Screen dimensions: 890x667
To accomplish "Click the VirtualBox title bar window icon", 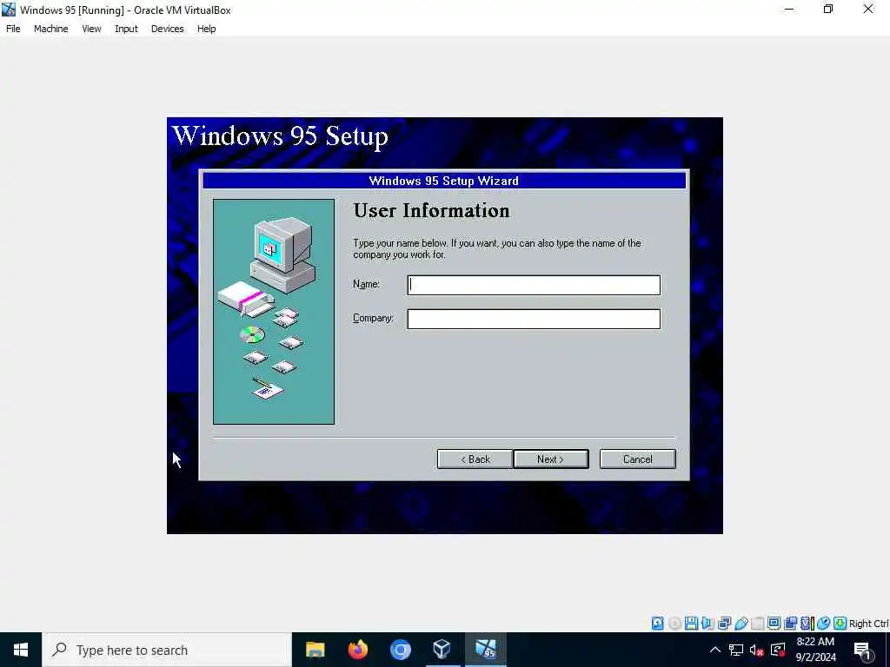I will pos(9,10).
